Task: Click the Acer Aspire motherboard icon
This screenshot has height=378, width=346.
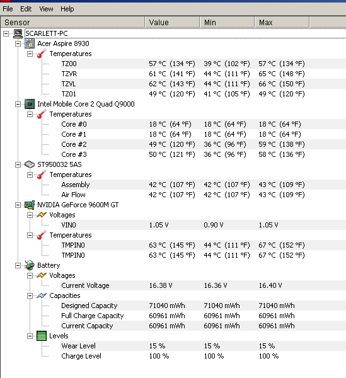Action: tap(30, 43)
